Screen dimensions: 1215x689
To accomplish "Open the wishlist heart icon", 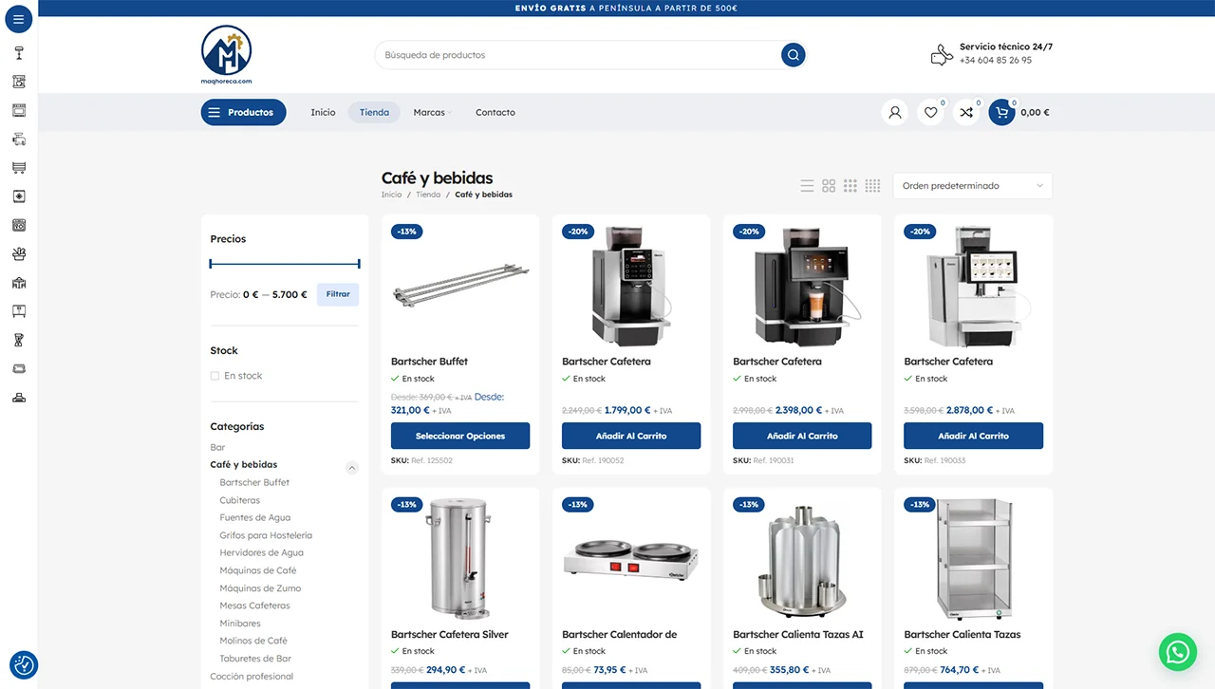I will (x=930, y=112).
